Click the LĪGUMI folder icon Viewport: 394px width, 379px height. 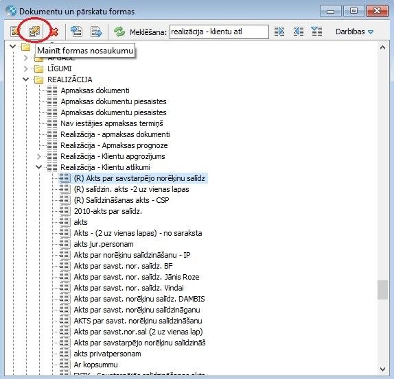(x=38, y=69)
